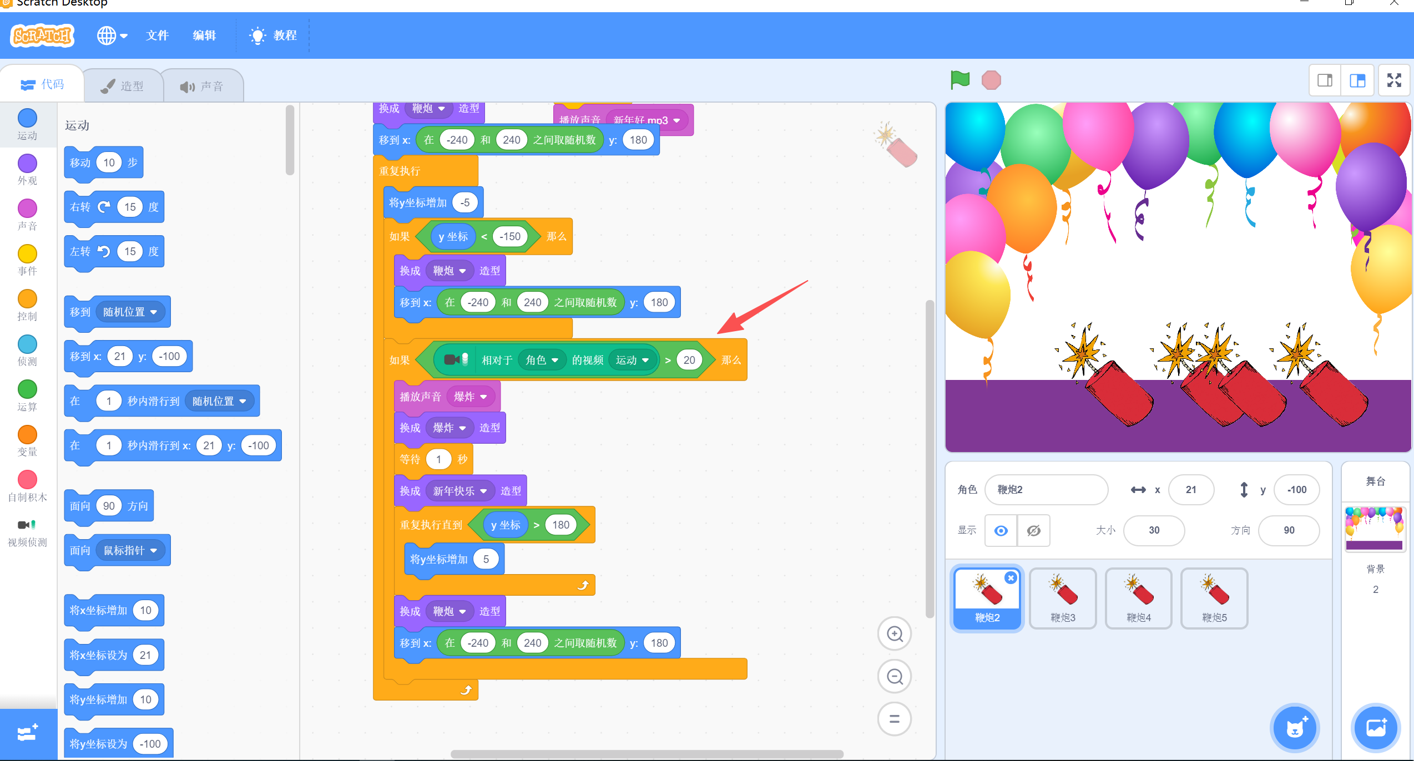Click the choose a sprite cat button
The height and width of the screenshot is (761, 1414).
(1295, 728)
